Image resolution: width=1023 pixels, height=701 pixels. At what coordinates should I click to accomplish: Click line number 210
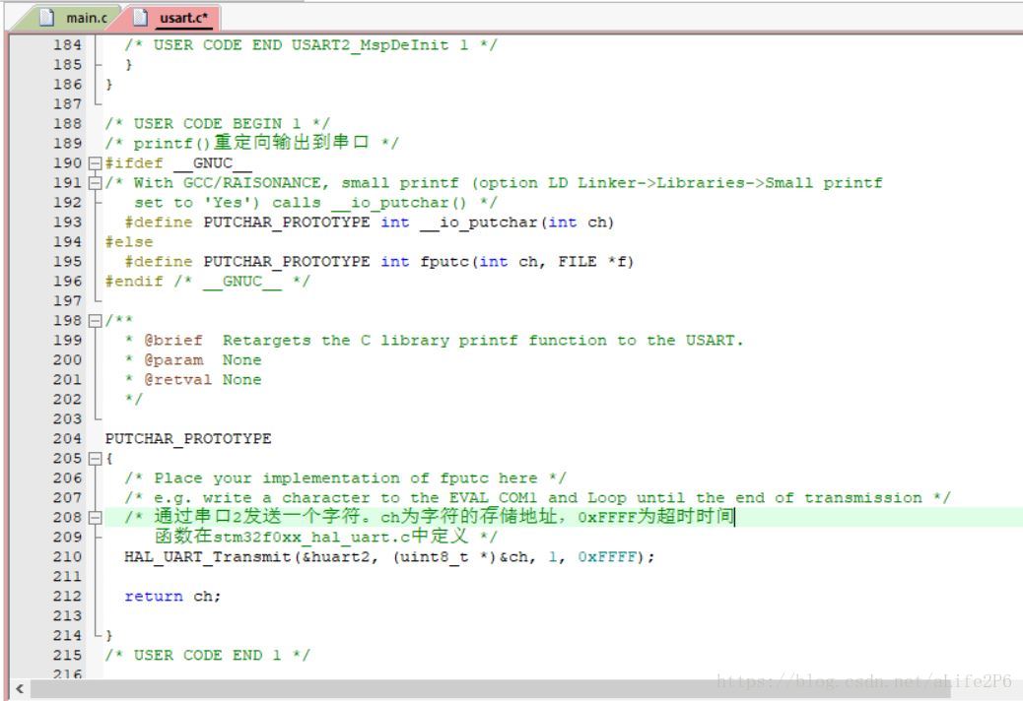[68, 556]
